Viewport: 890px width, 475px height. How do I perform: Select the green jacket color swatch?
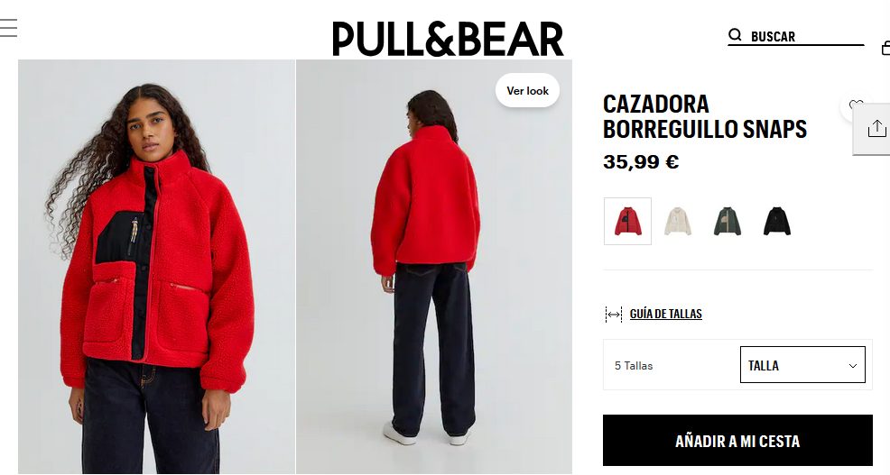[728, 221]
